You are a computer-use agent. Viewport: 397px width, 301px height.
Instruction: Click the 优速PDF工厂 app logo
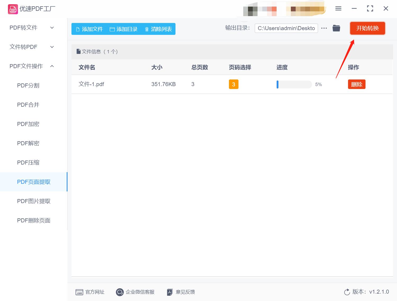[x=12, y=9]
